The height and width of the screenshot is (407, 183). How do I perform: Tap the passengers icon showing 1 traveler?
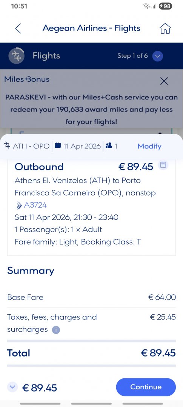109,146
